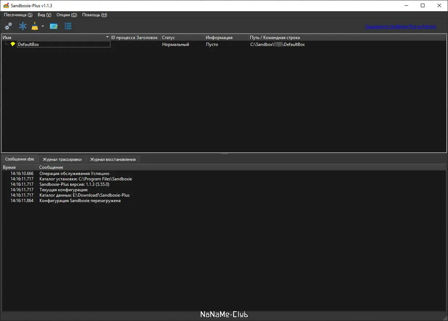448x321 pixels.
Task: Switch to Журнал трассировки tab
Action: (62, 159)
